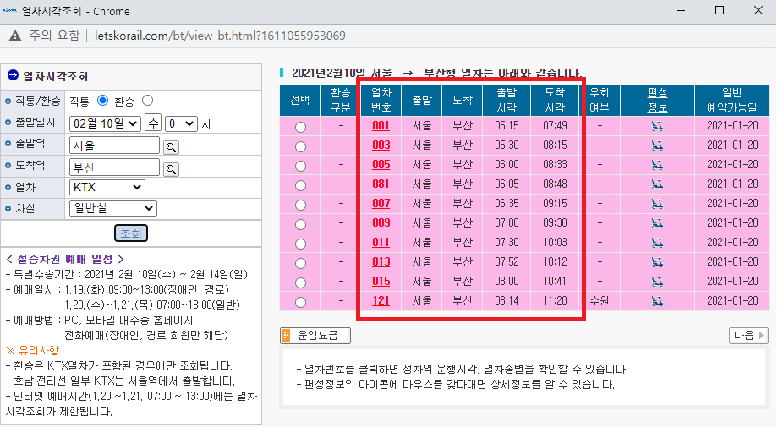This screenshot has width=778, height=428.
Task: Select radio button for train 081 row
Action: point(300,185)
